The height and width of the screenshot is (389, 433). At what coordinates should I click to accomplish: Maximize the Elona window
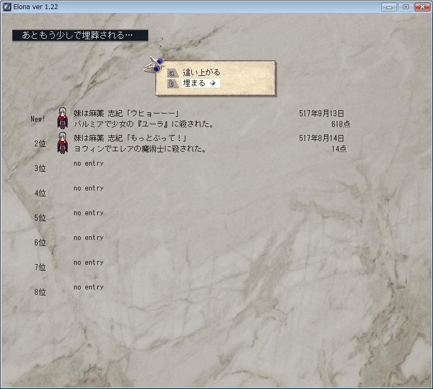[406, 7]
